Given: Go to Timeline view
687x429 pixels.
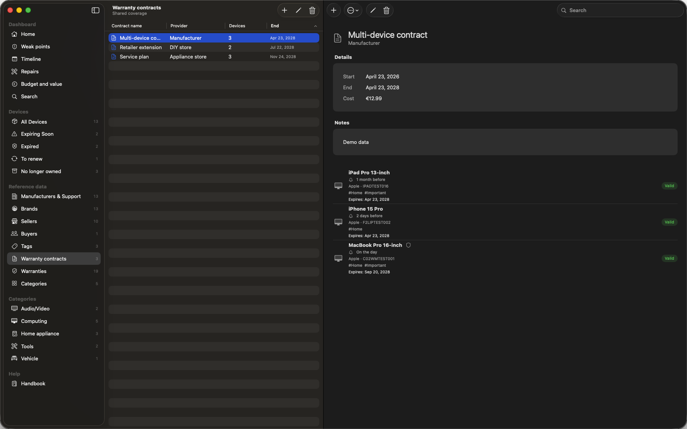Looking at the screenshot, I should [54, 59].
